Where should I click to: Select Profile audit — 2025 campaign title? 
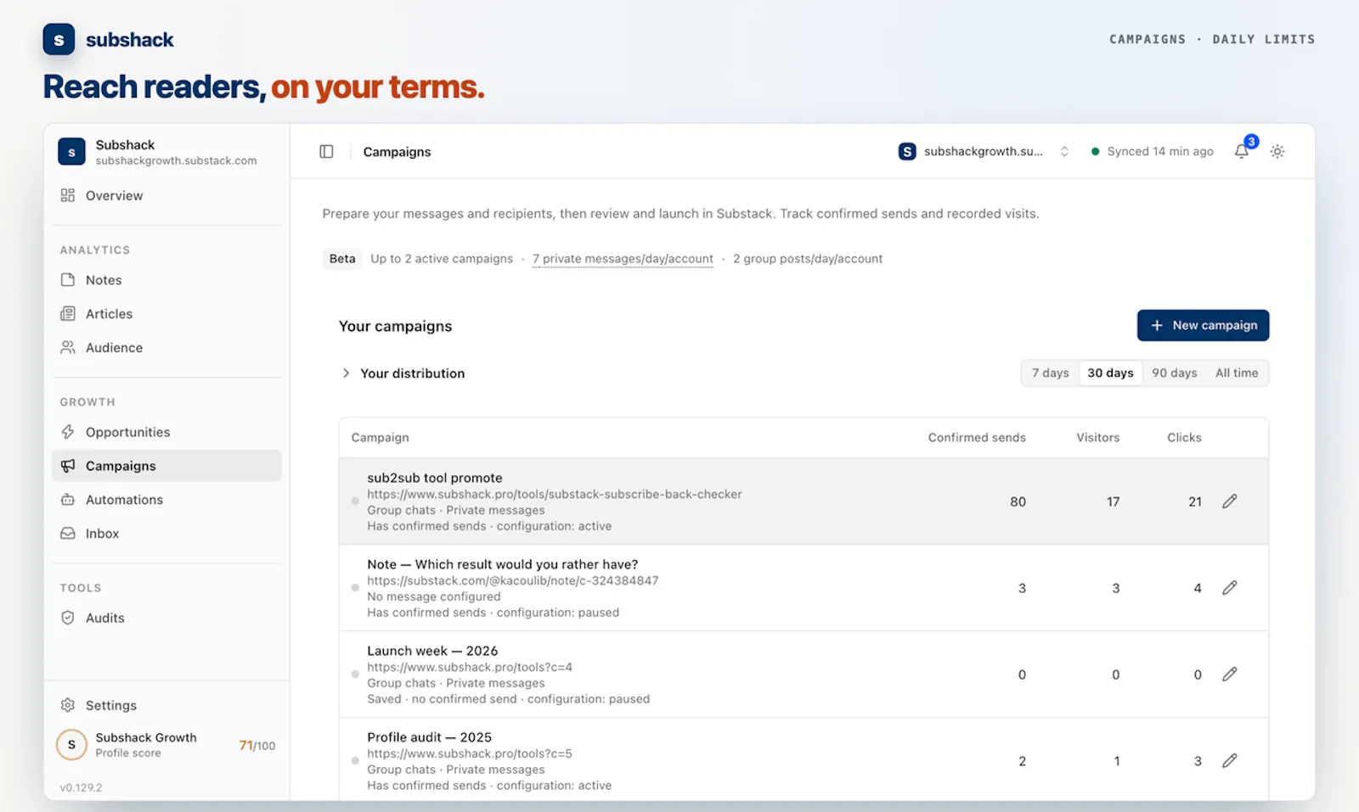430,737
